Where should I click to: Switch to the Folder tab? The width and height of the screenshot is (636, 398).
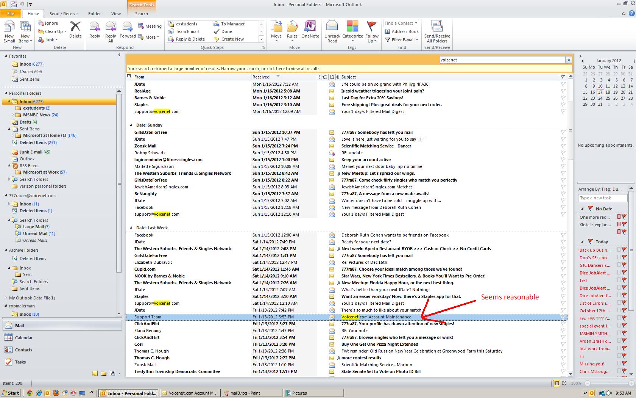[x=95, y=14]
